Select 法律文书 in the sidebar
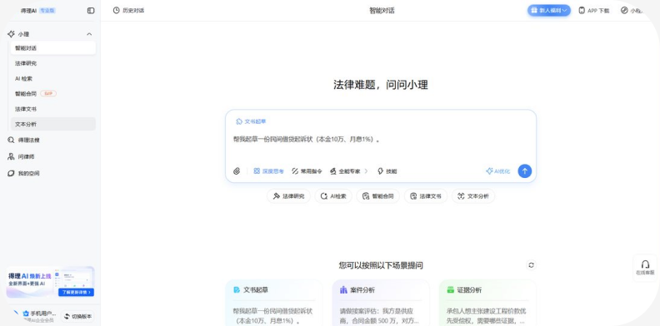Viewport: 660px width, 326px height. coord(53,109)
